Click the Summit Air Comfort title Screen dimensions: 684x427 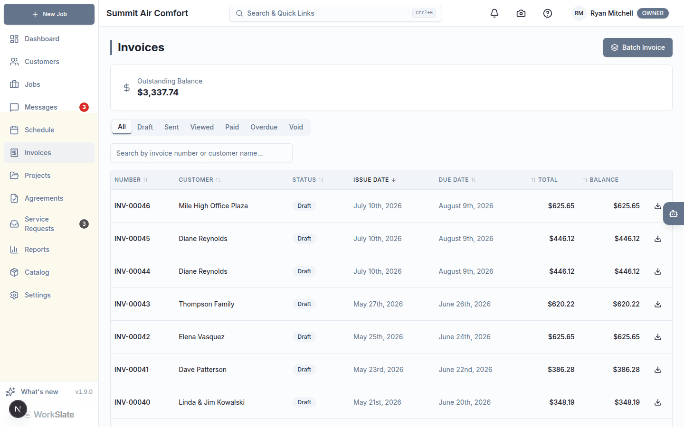pyautogui.click(x=147, y=13)
